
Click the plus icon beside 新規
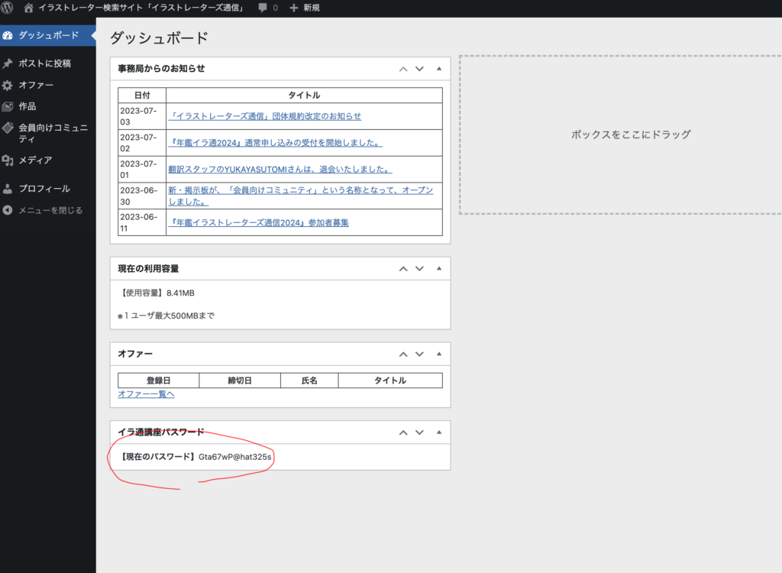(294, 8)
